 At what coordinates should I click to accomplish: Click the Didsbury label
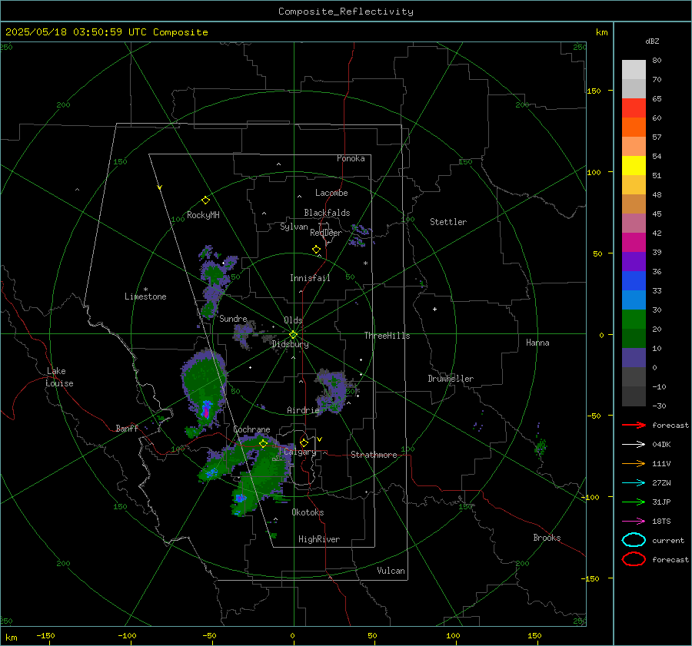(x=291, y=344)
